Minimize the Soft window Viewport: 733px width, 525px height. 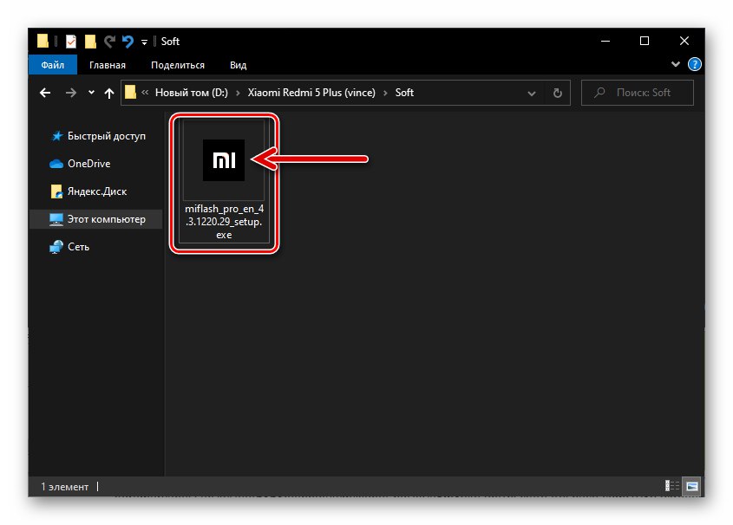[605, 41]
